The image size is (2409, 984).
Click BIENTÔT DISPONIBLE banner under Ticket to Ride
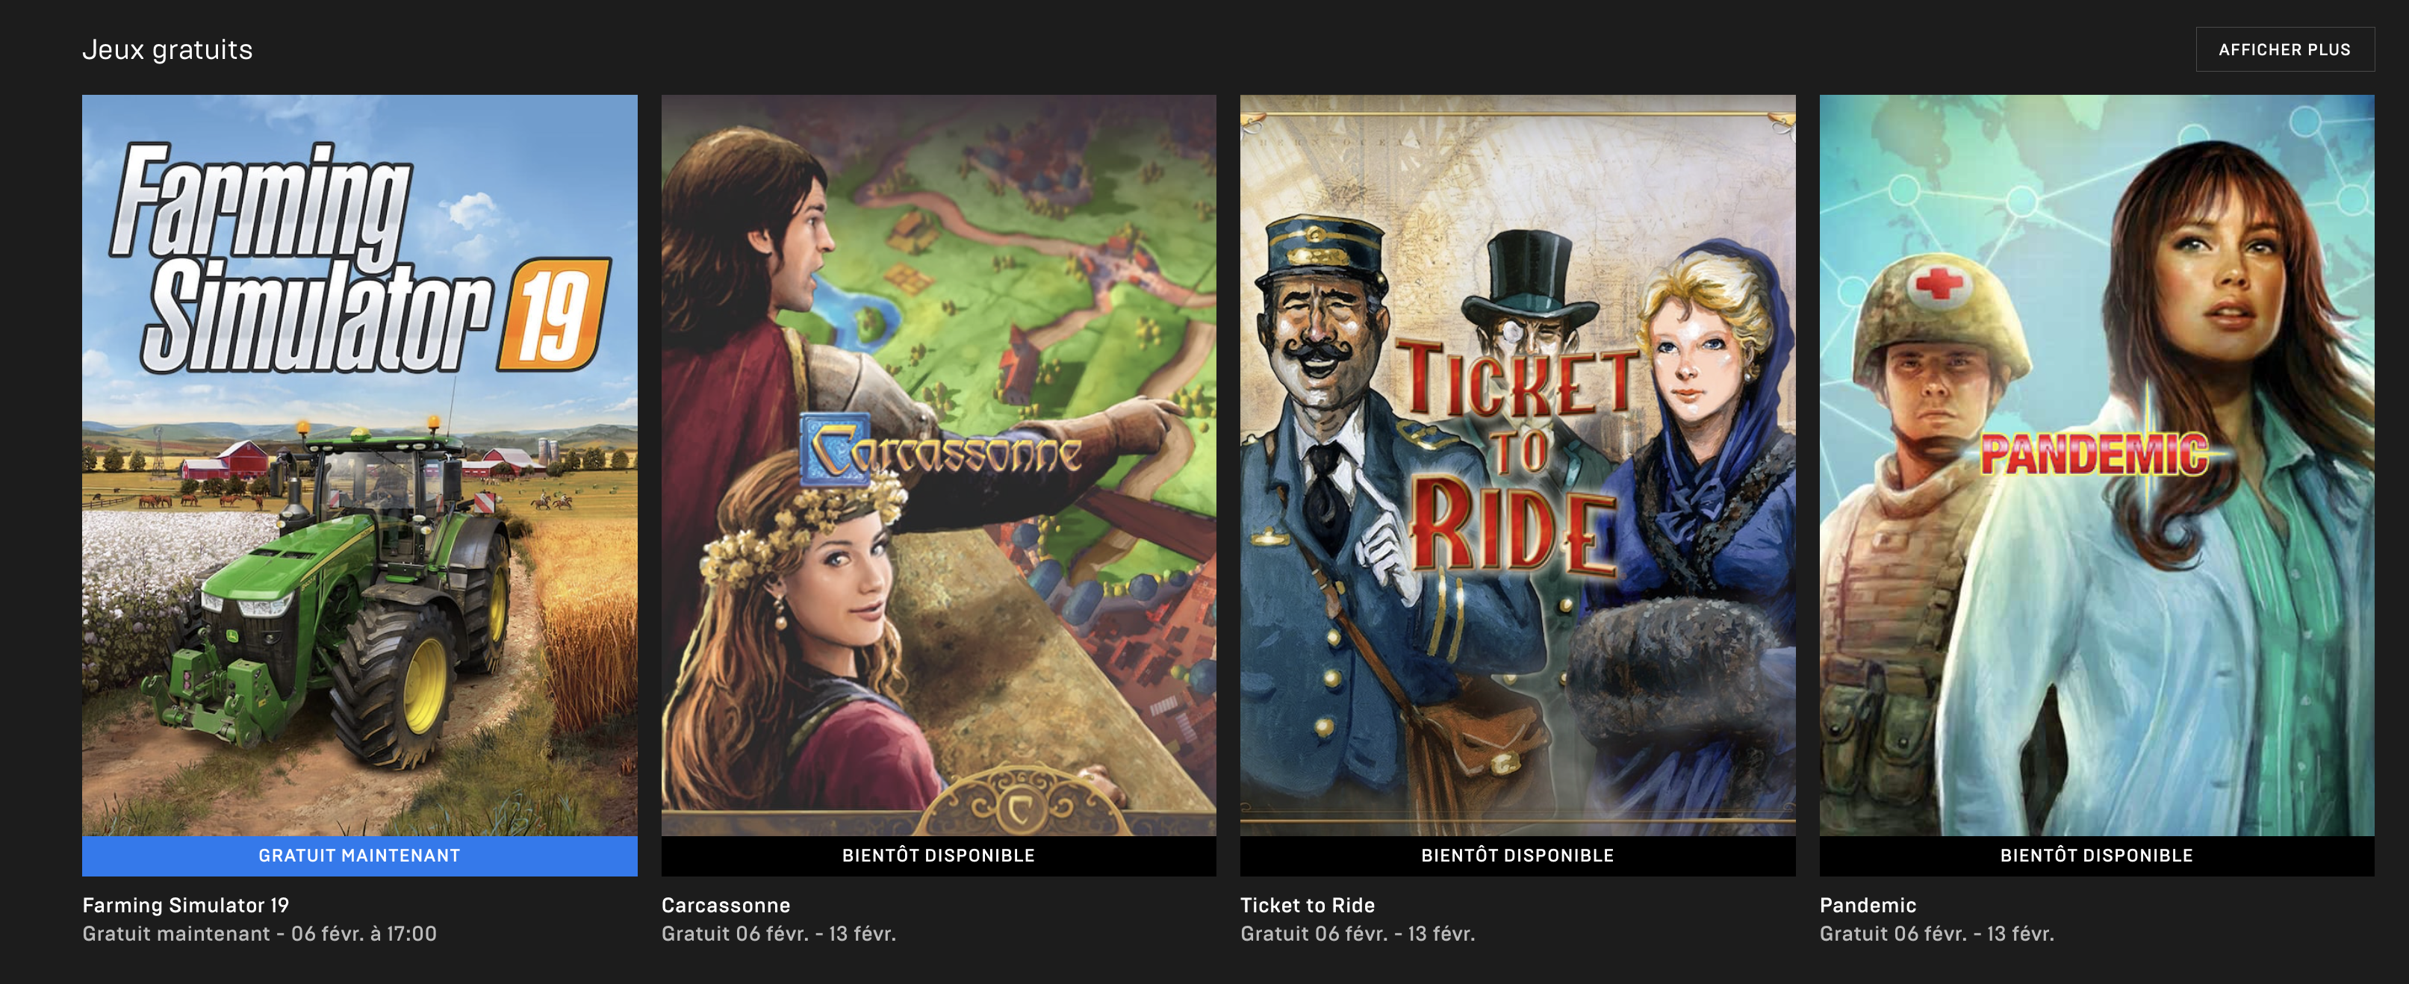click(x=1517, y=856)
